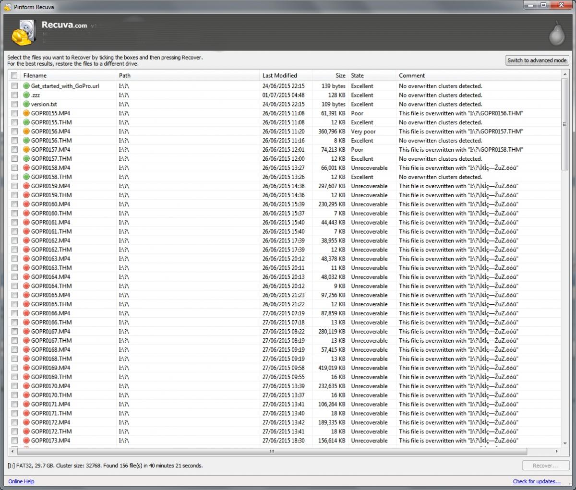
Task: Click the FAT32 status bar text
Action: point(105,466)
